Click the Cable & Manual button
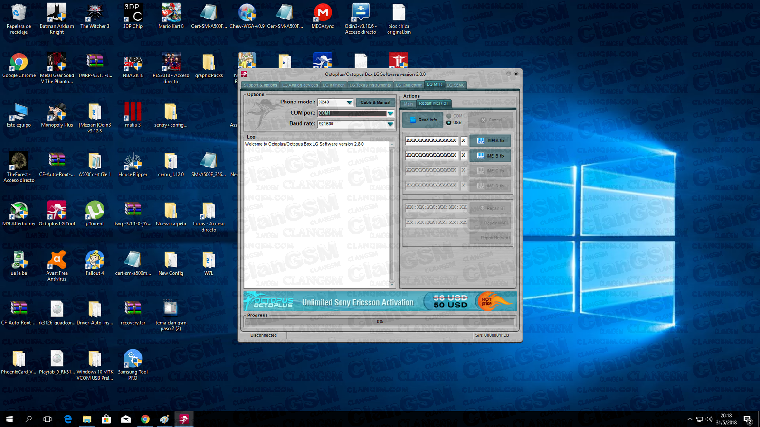Image resolution: width=760 pixels, height=427 pixels. point(375,102)
